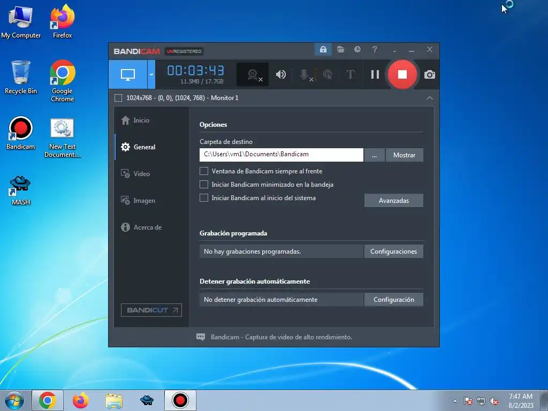Open the BANDICUT link button

pyautogui.click(x=151, y=310)
